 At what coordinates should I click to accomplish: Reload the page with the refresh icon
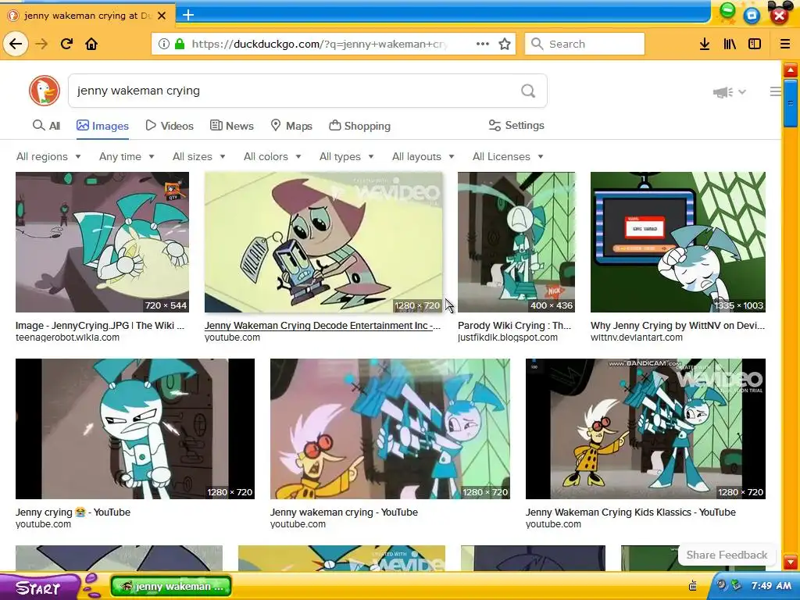pyautogui.click(x=67, y=44)
